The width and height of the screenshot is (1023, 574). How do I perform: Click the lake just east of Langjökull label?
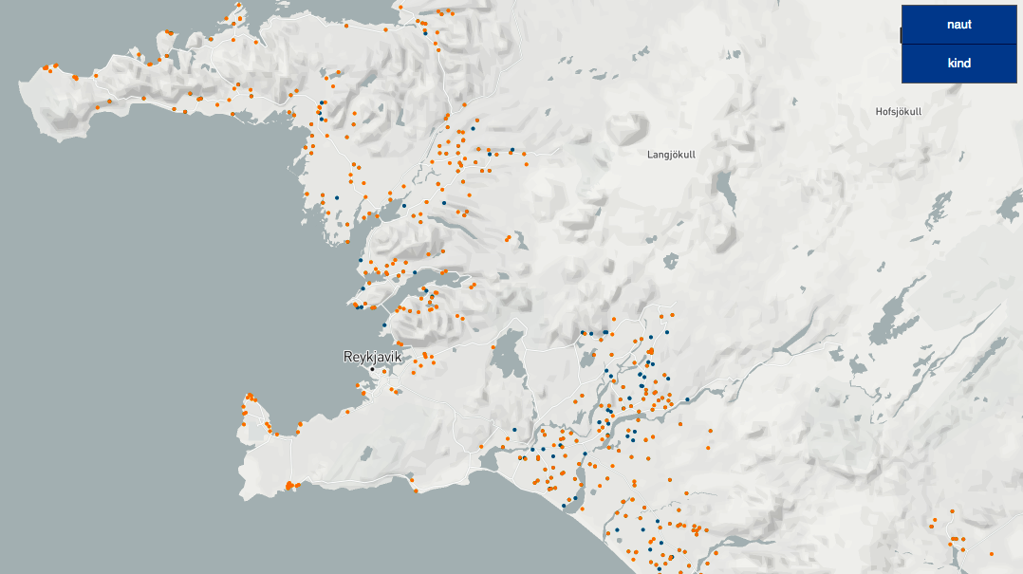727,192
